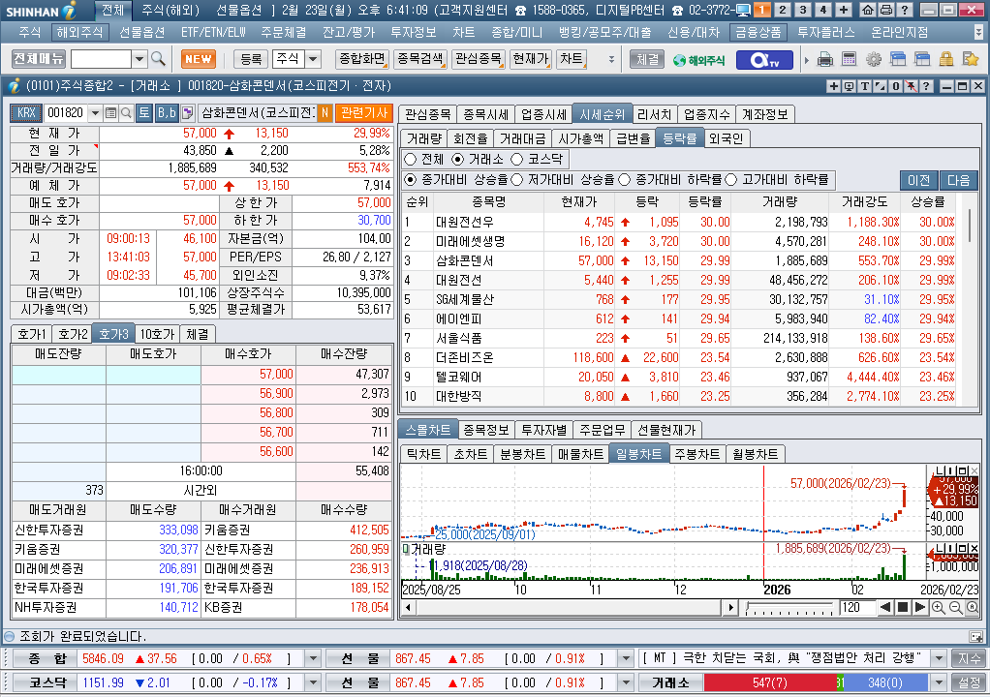990x697 pixels.
Task: Click the plus icon in the 주식종합2 title bar
Action: pyautogui.click(x=833, y=86)
